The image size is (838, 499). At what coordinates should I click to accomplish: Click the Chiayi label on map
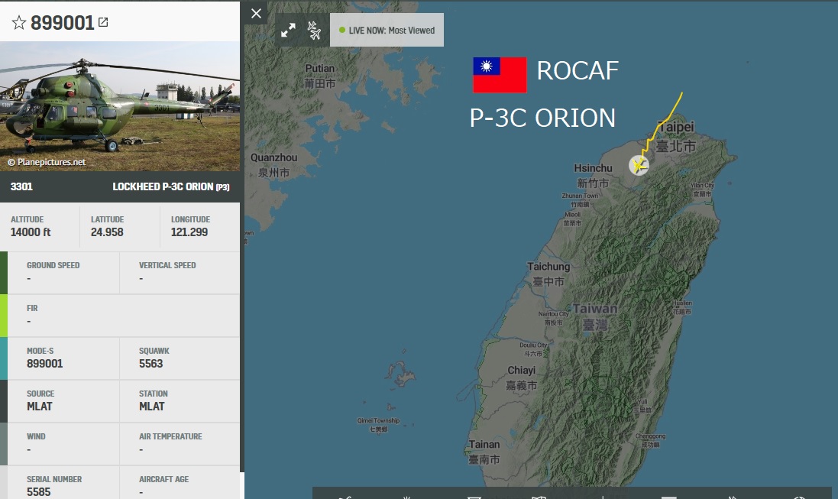point(521,370)
